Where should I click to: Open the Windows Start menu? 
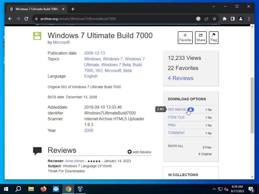pyautogui.click(x=6, y=189)
